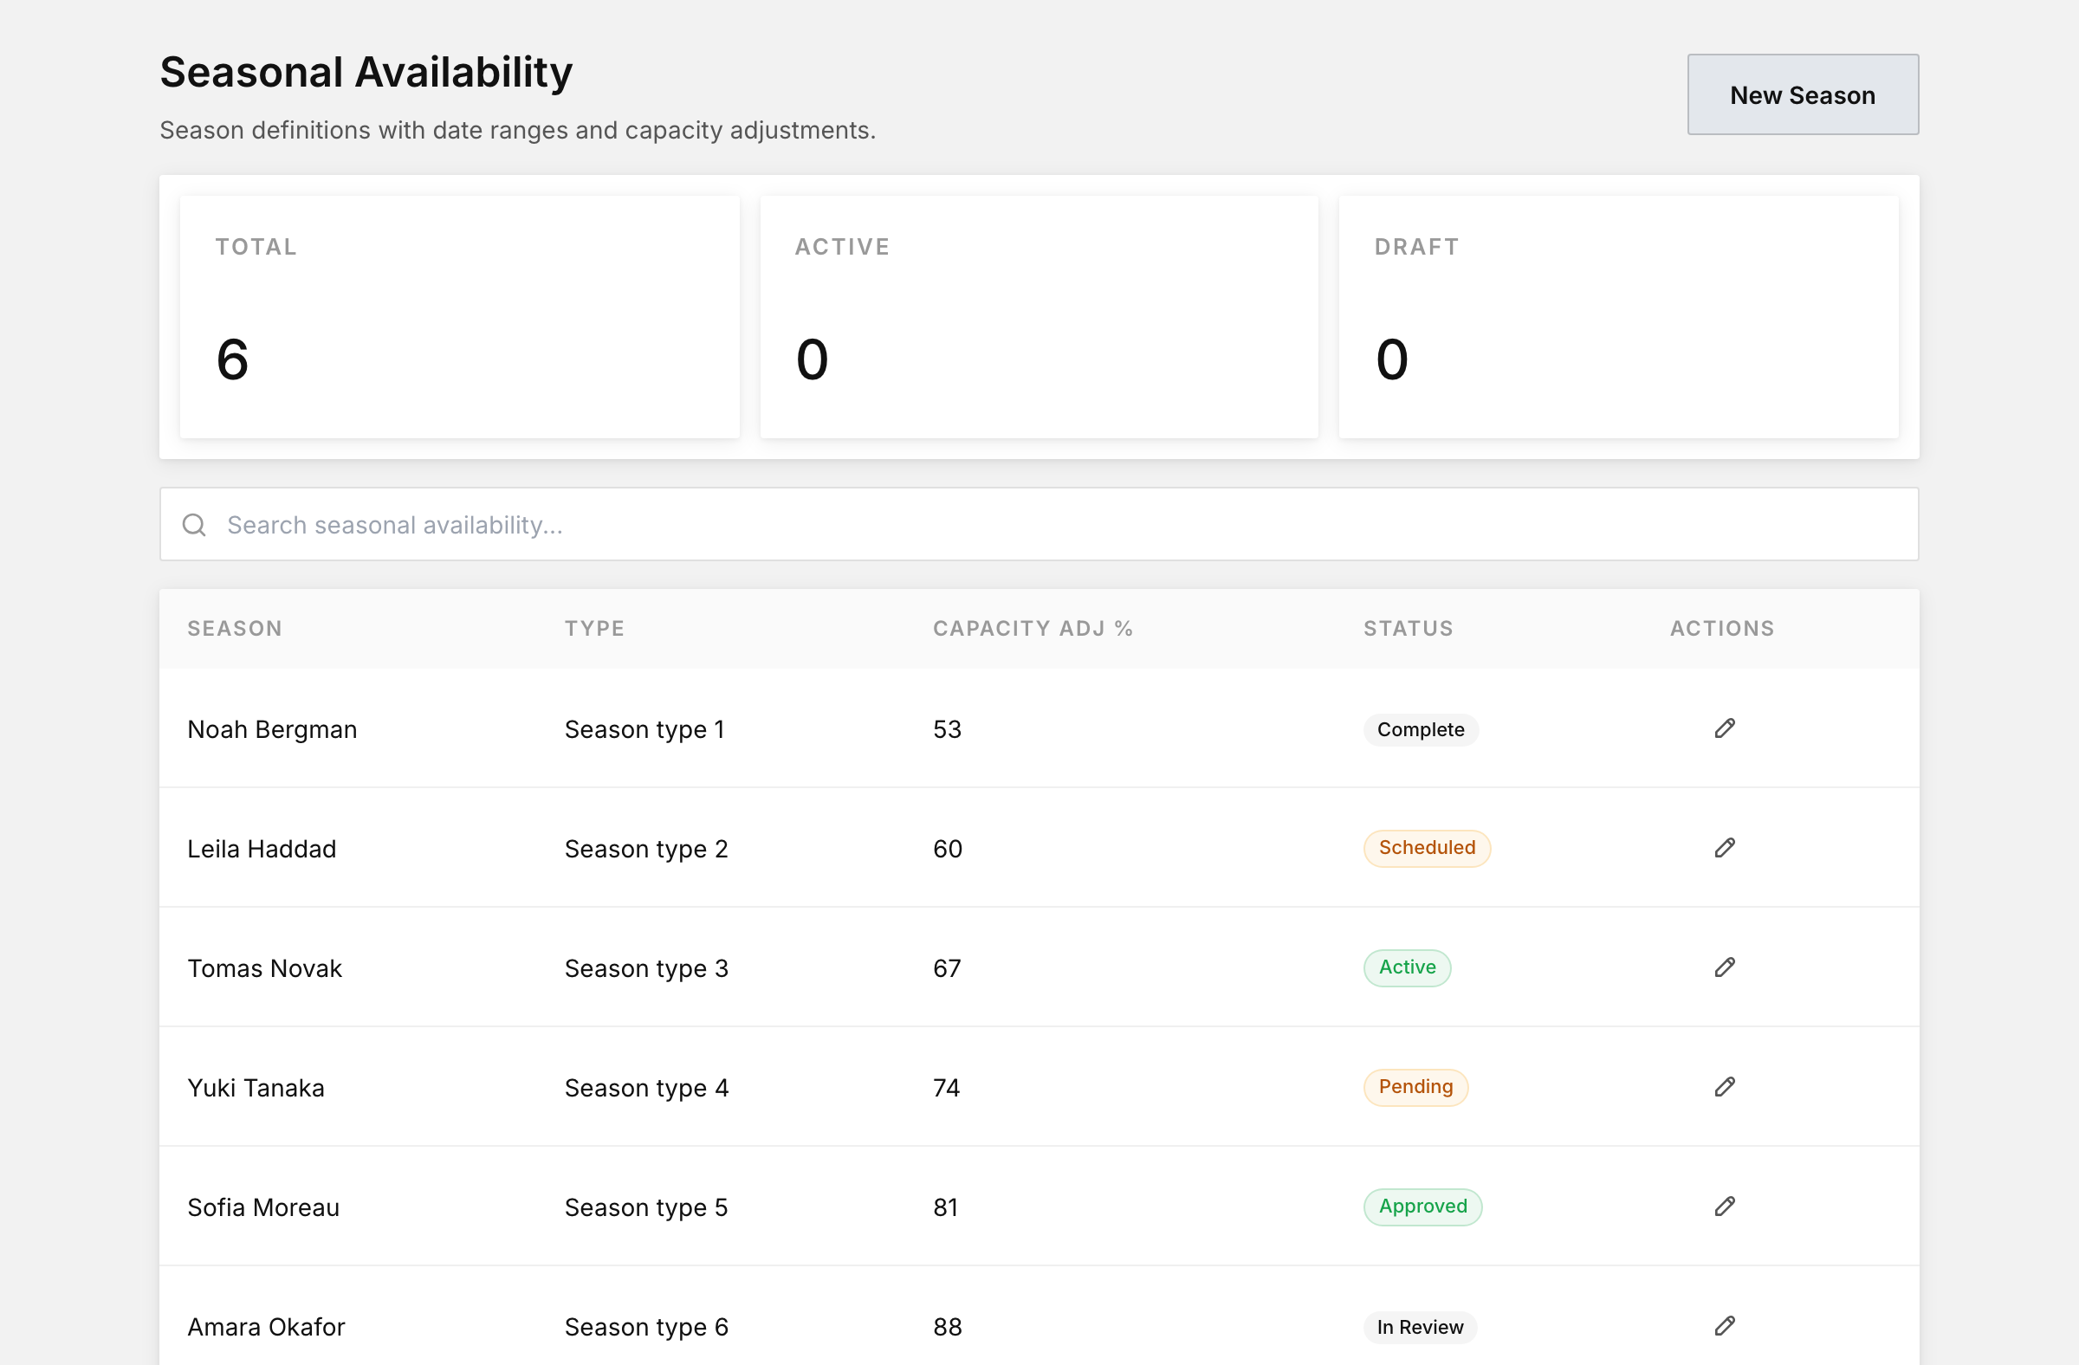
Task: Select the Complete status badge
Action: [x=1421, y=729]
